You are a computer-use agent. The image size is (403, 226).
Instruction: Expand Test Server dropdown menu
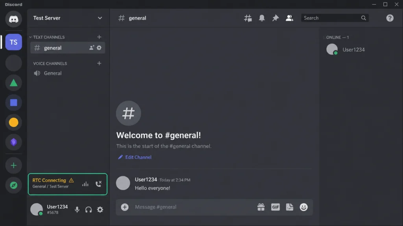click(100, 18)
